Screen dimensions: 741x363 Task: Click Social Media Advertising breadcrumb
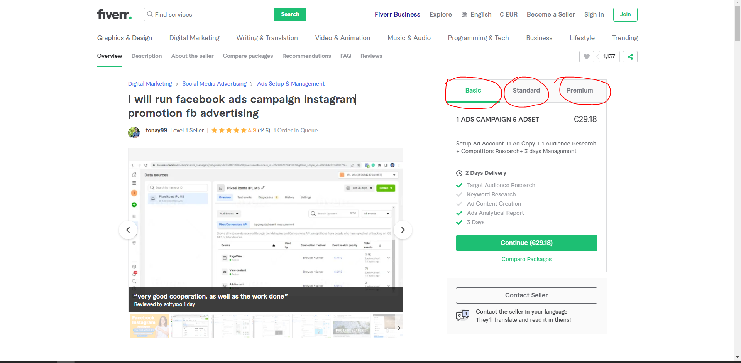[x=215, y=84]
